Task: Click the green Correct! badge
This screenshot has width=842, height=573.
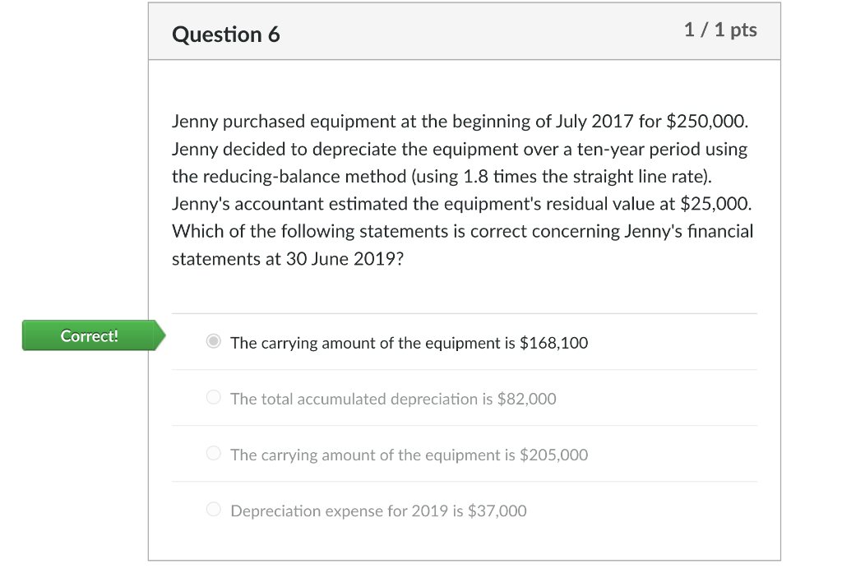Action: pos(89,335)
